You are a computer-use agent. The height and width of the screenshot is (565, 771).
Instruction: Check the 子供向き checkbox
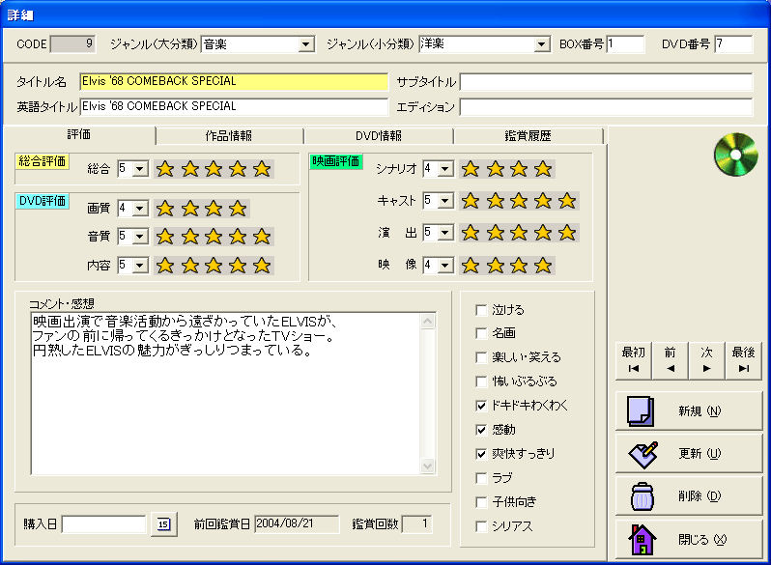[x=481, y=502]
